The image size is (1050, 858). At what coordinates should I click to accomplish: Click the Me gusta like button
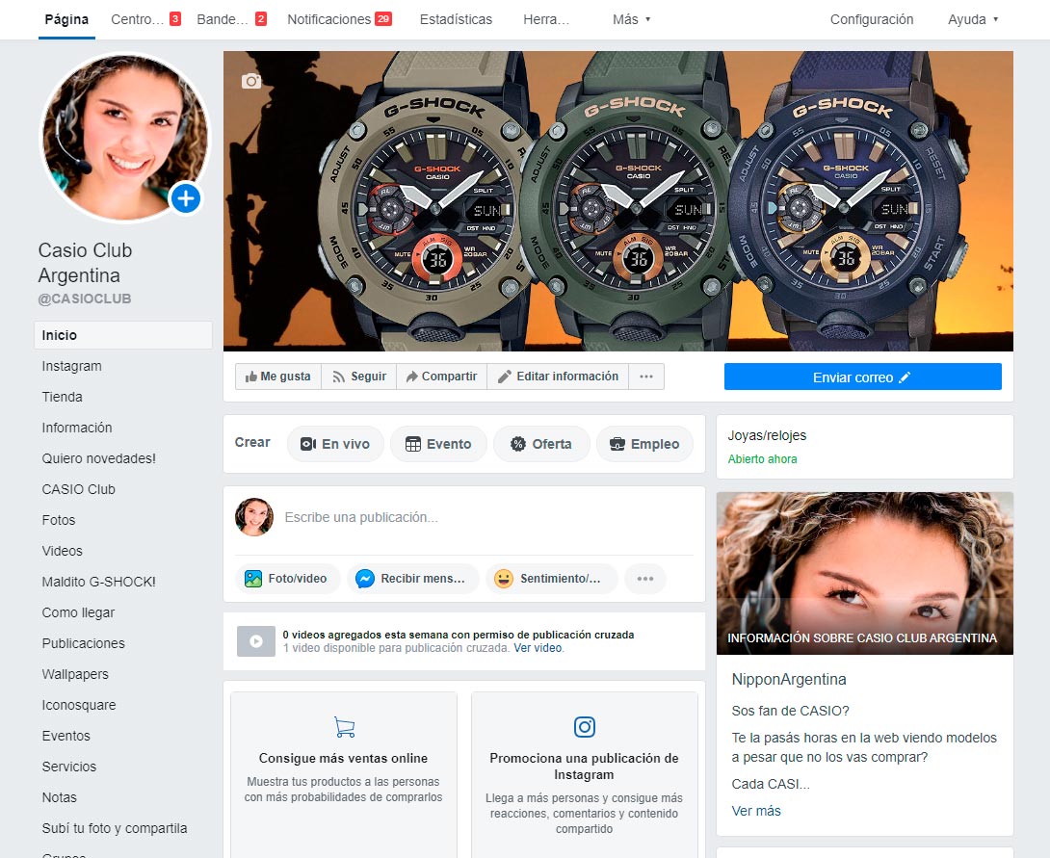277,377
